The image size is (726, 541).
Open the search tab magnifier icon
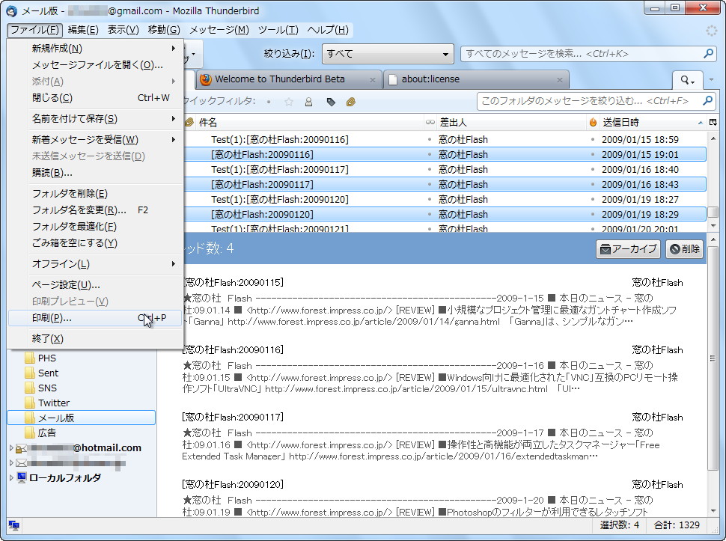click(x=683, y=79)
